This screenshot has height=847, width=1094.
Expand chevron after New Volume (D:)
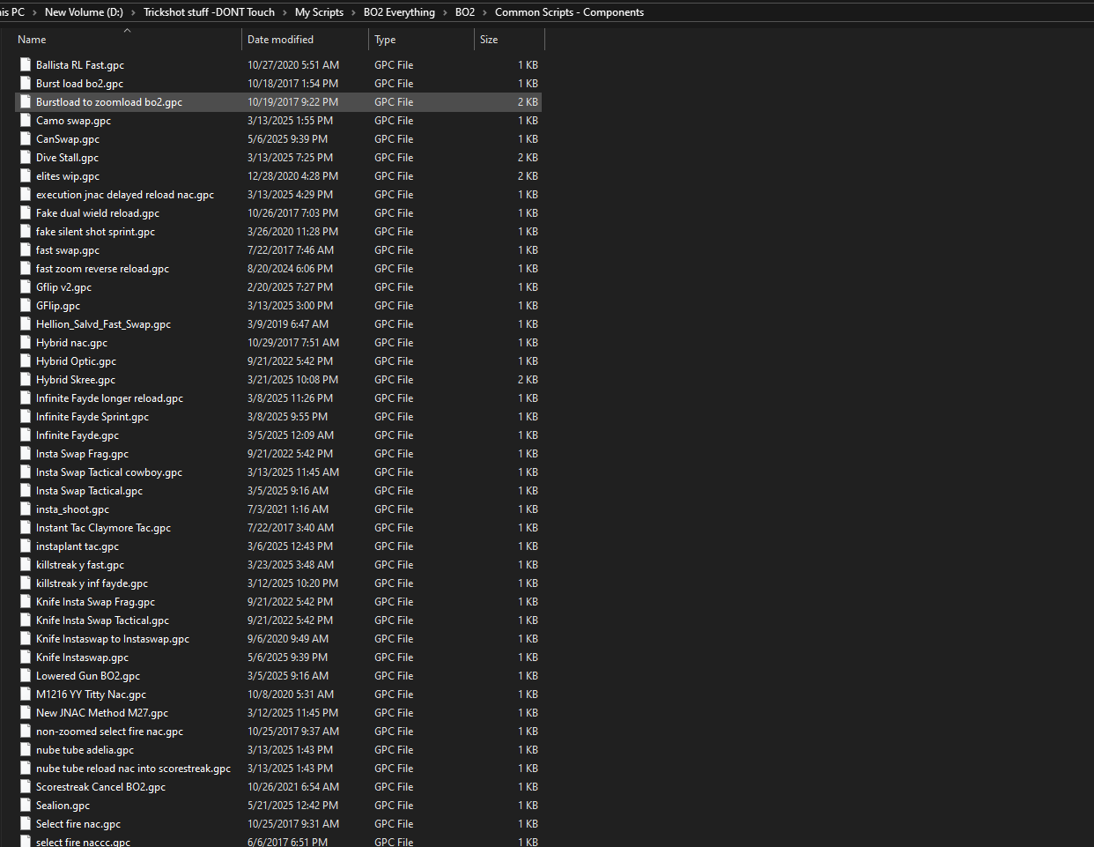pos(134,12)
